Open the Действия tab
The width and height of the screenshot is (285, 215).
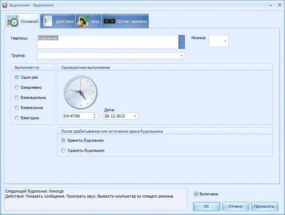click(x=58, y=21)
